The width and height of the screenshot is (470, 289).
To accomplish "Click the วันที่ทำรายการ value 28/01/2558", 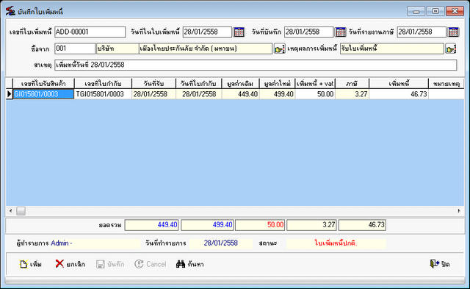I will (x=221, y=243).
